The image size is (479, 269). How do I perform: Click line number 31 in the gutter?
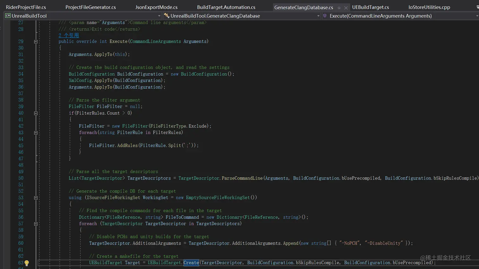(21, 54)
